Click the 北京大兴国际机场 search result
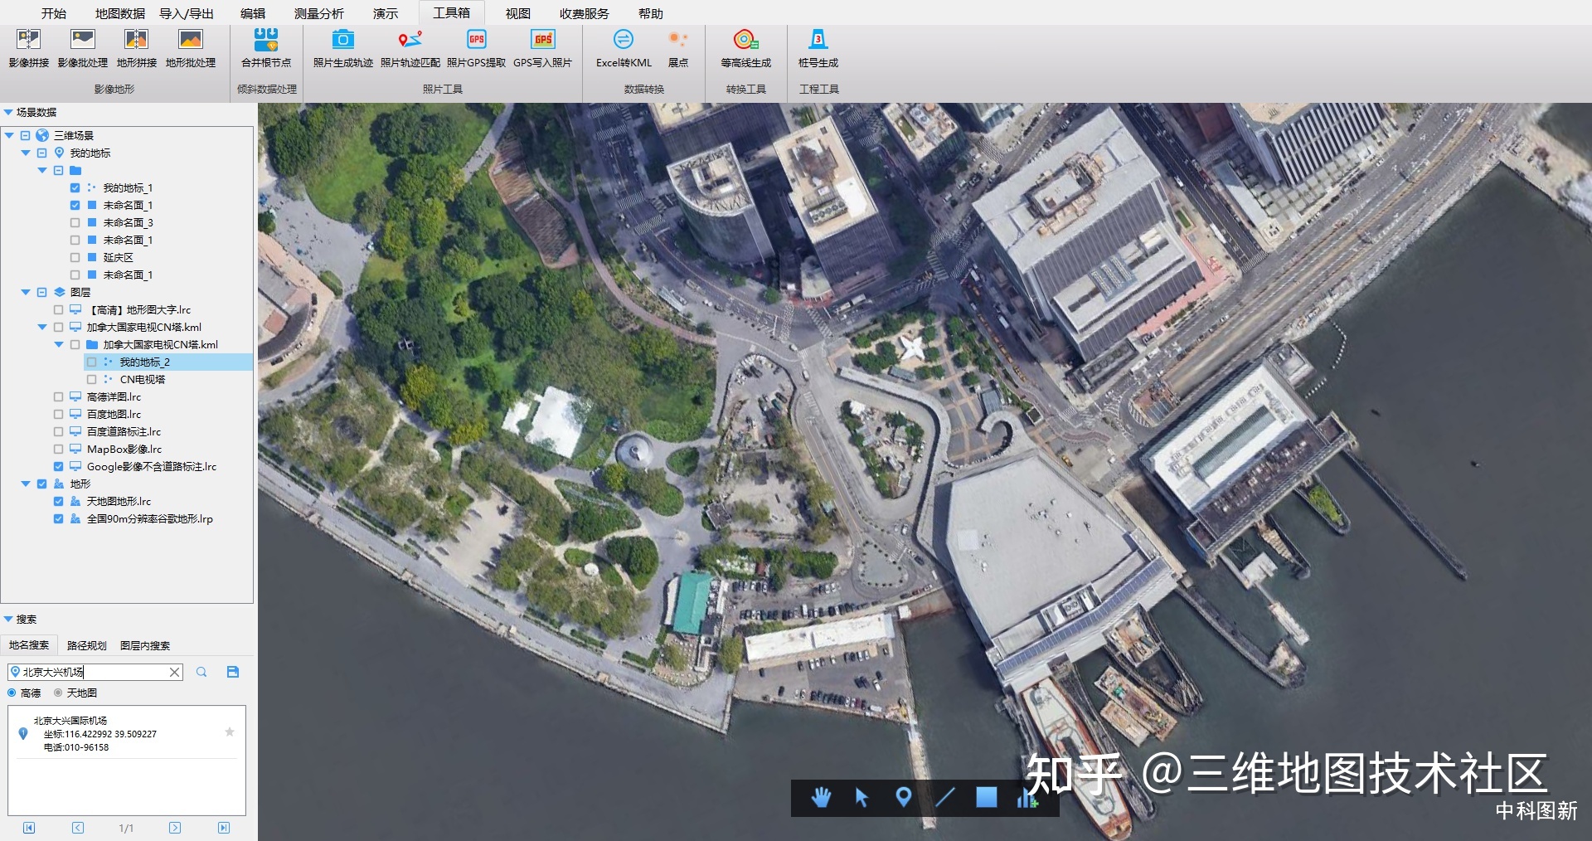 pyautogui.click(x=70, y=721)
